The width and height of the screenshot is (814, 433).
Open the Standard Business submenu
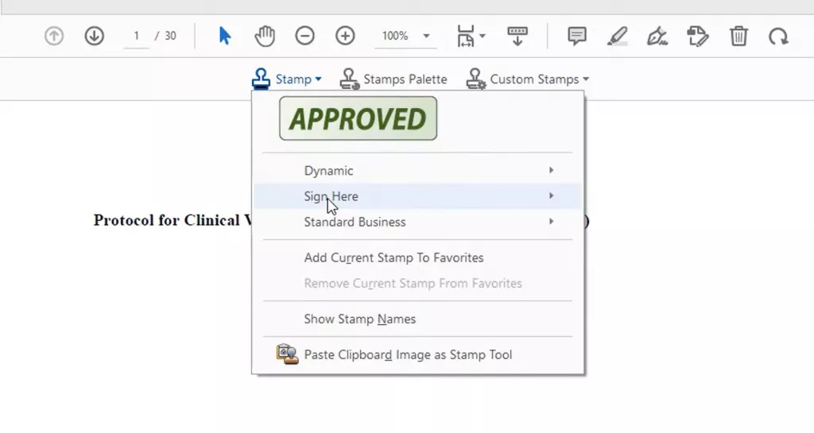(417, 222)
